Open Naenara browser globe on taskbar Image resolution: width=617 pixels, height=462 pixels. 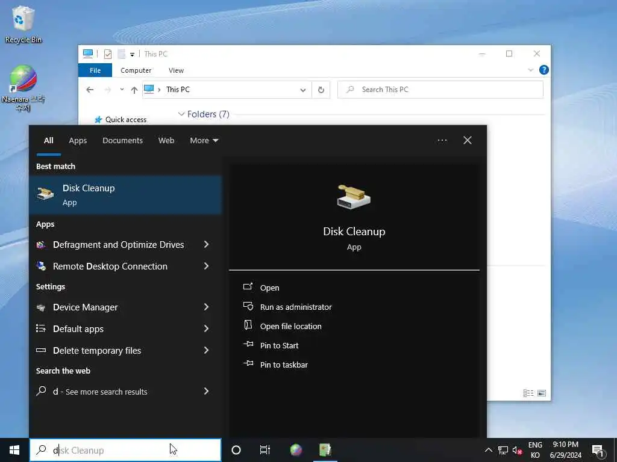(296, 450)
